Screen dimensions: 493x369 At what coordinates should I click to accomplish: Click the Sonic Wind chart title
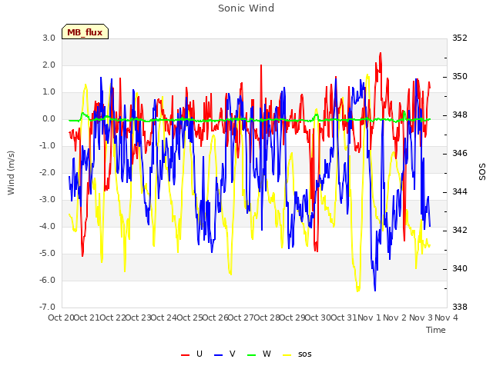click(x=246, y=8)
